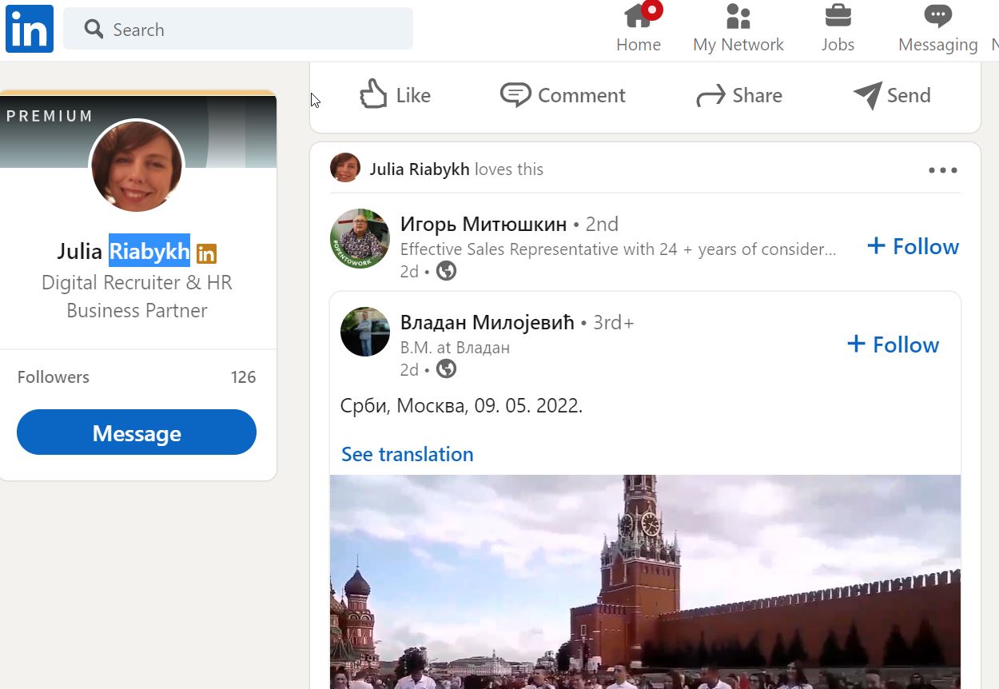Open My Network page
The height and width of the screenshot is (689, 999).
pyautogui.click(x=738, y=24)
